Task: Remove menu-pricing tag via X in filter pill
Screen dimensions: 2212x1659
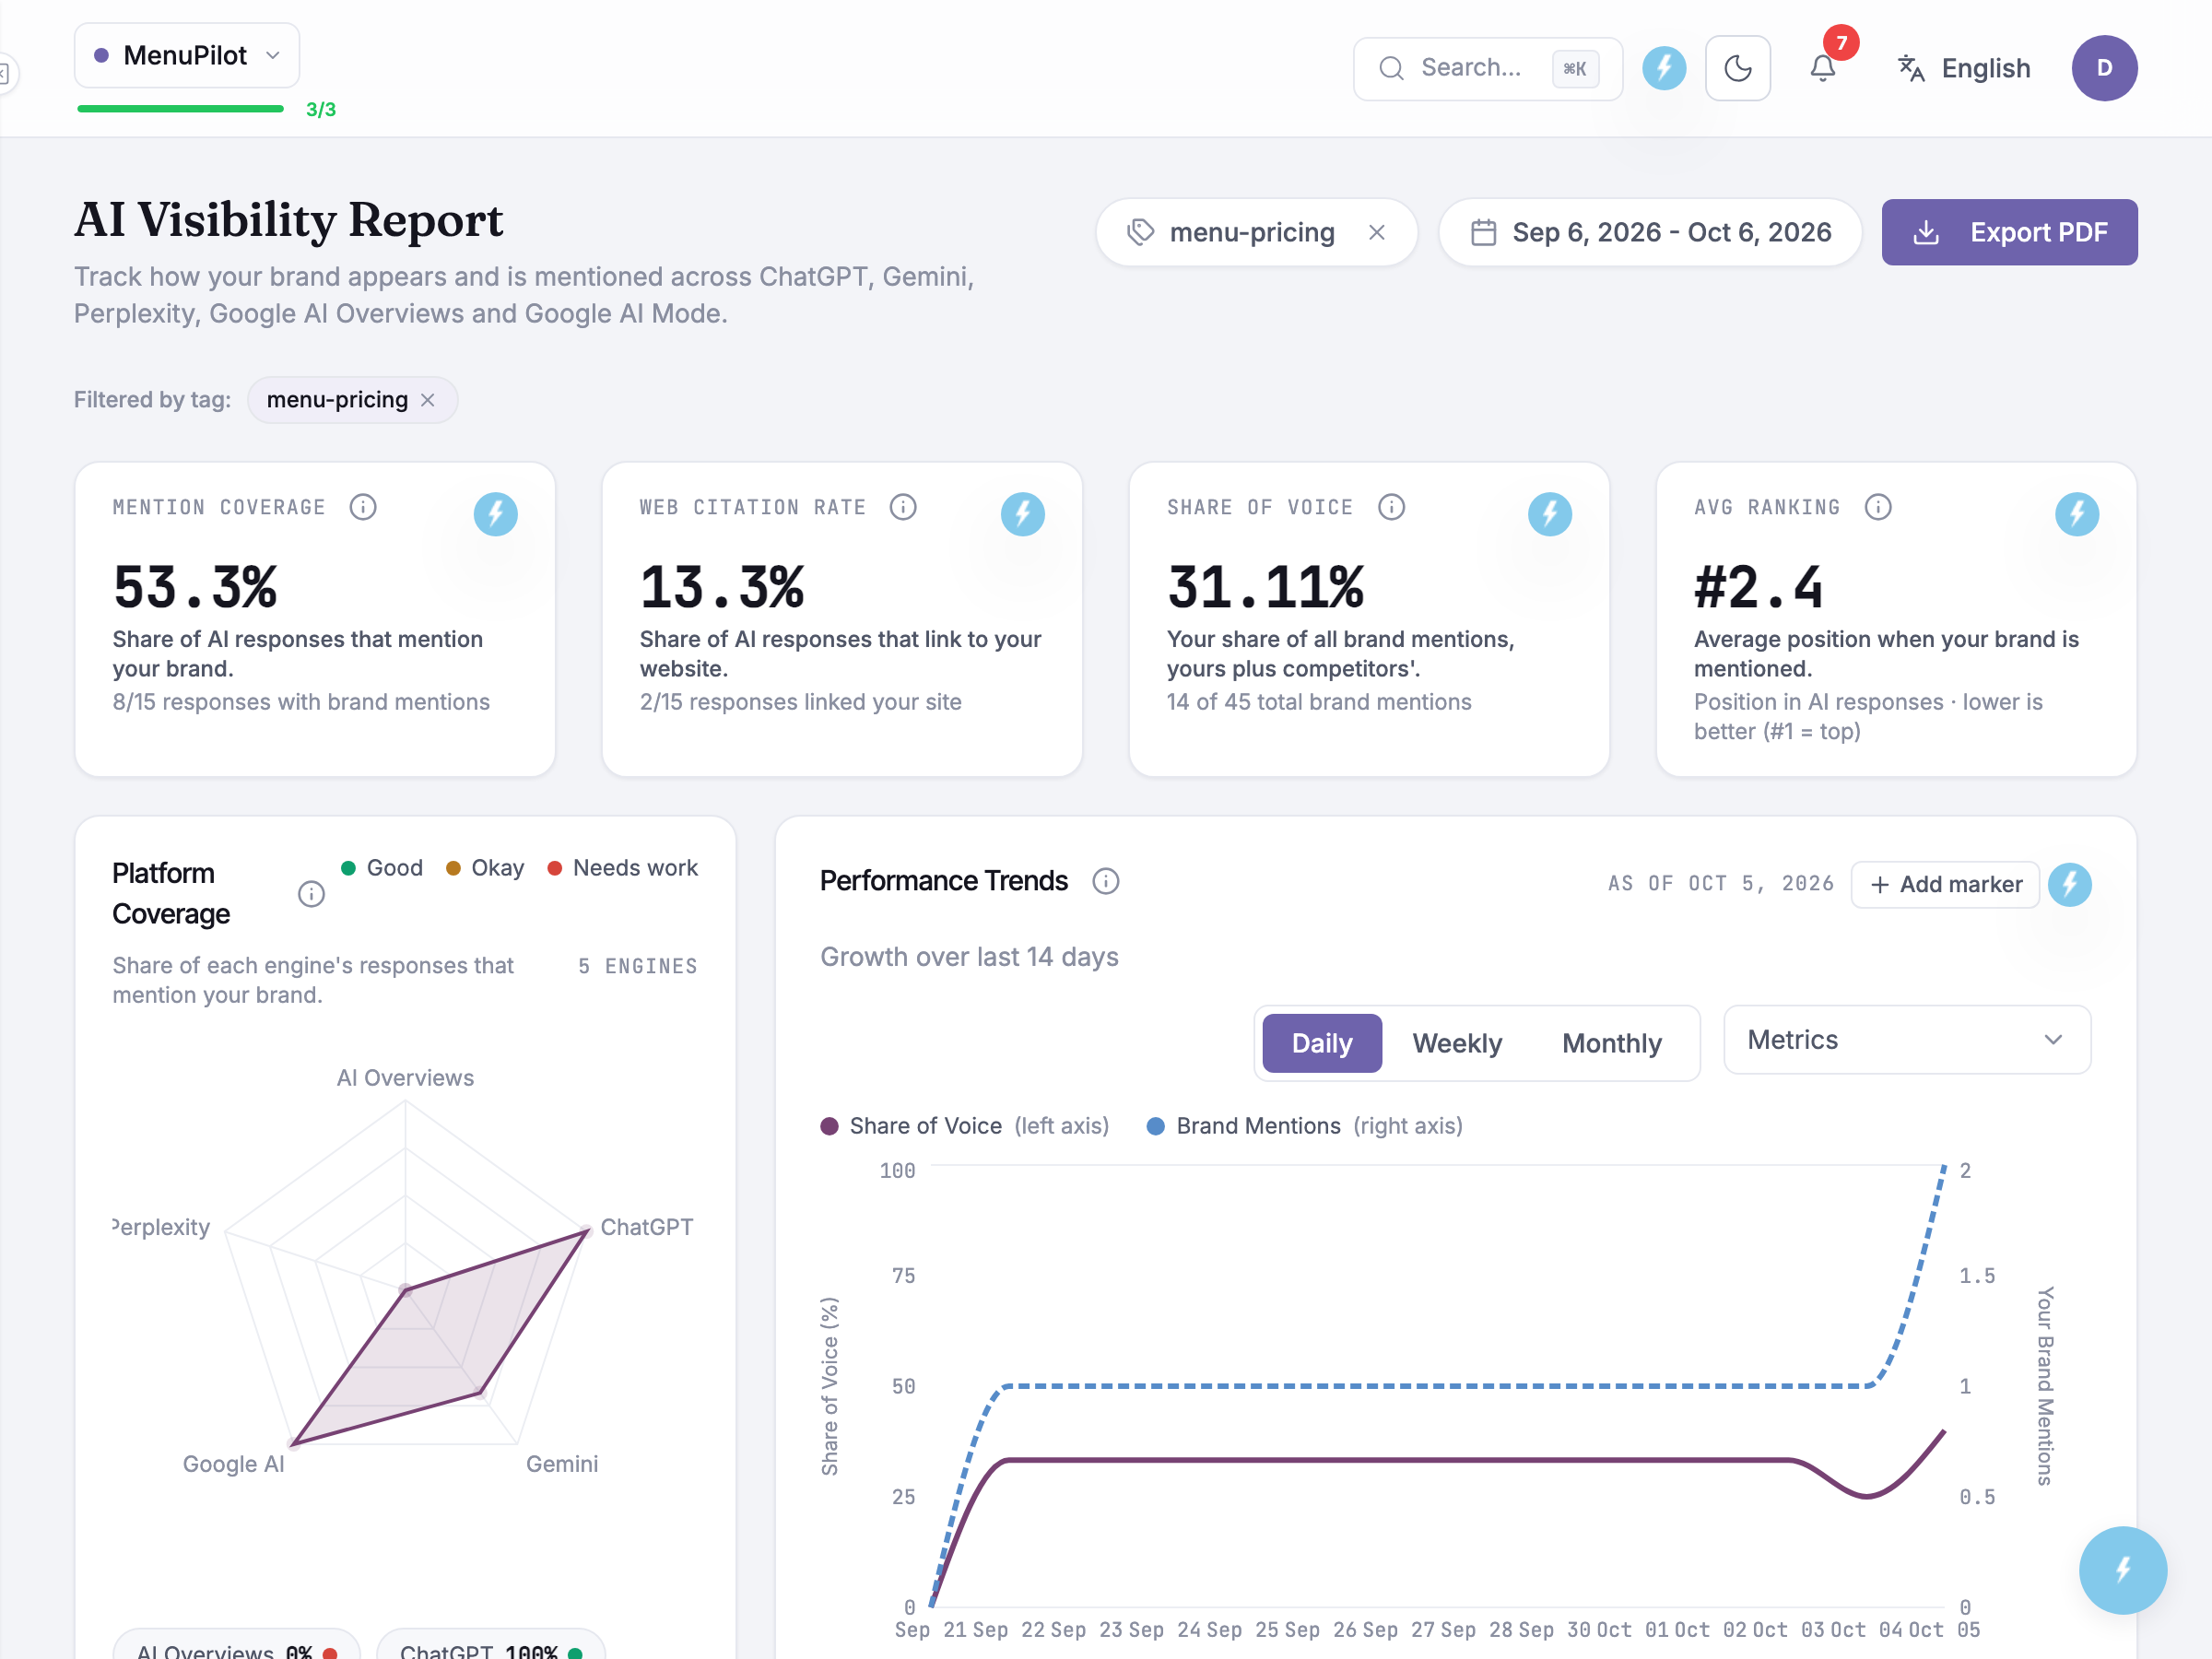Action: coord(1377,232)
